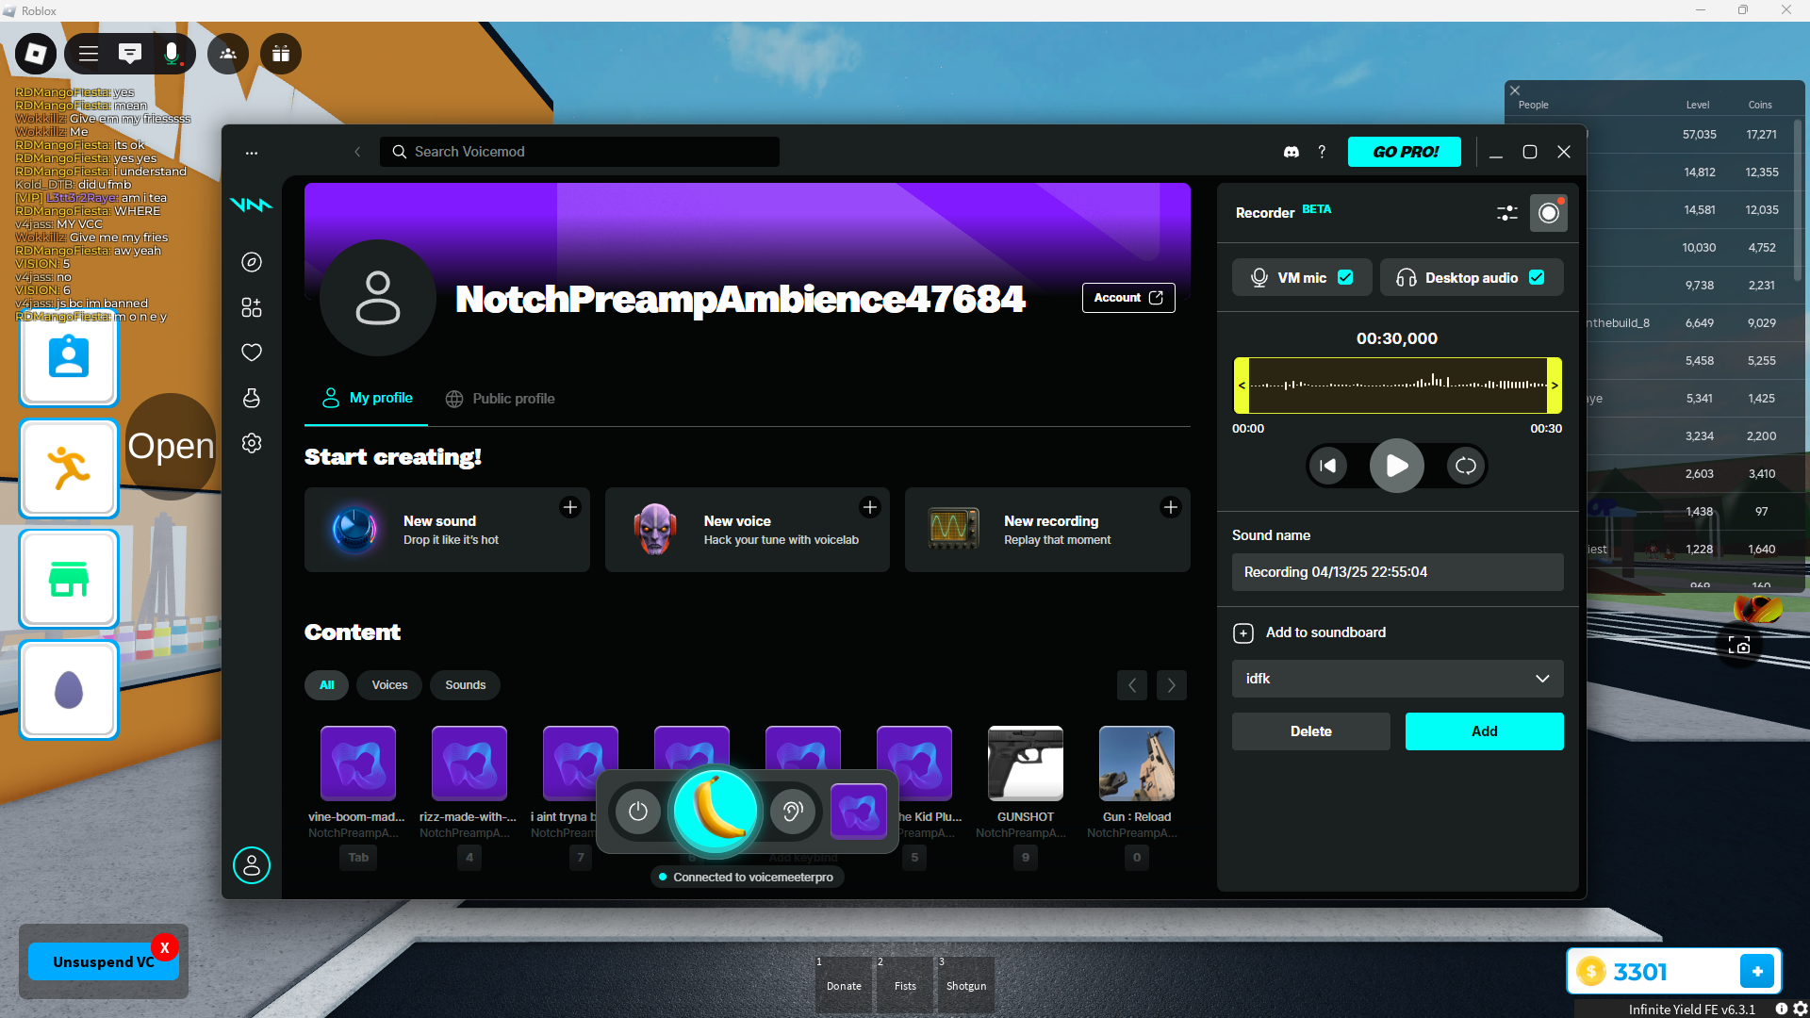Click the loop playback icon
Image resolution: width=1810 pixels, height=1018 pixels.
tap(1465, 466)
